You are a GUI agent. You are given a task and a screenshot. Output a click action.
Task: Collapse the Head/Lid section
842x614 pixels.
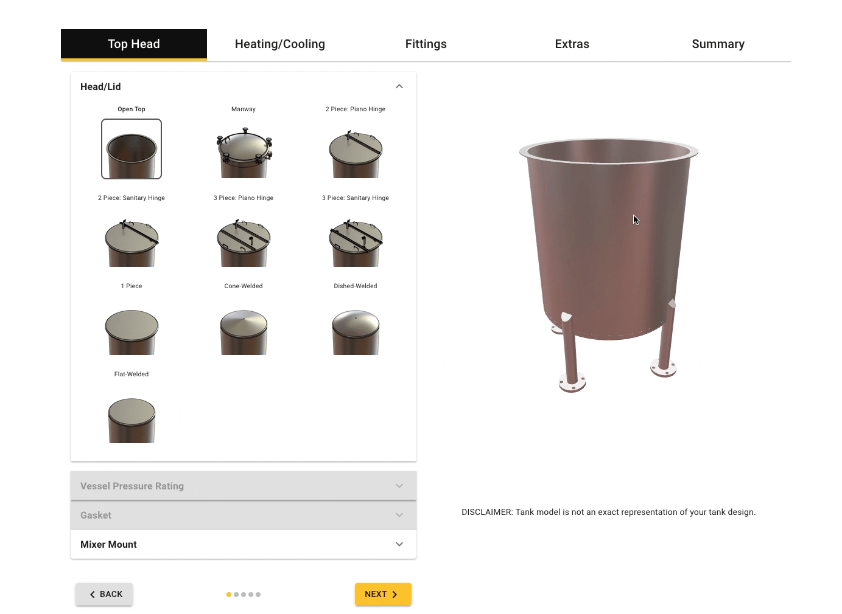pyautogui.click(x=399, y=86)
